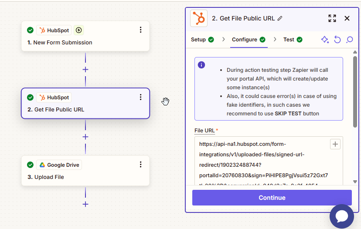Viewport: 361px width, 229px height.
Task: Open the comment bubble icon in the panel toolbar
Action: coord(350,40)
